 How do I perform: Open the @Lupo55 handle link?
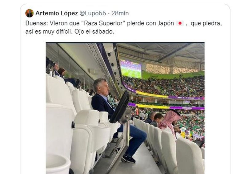point(93,13)
